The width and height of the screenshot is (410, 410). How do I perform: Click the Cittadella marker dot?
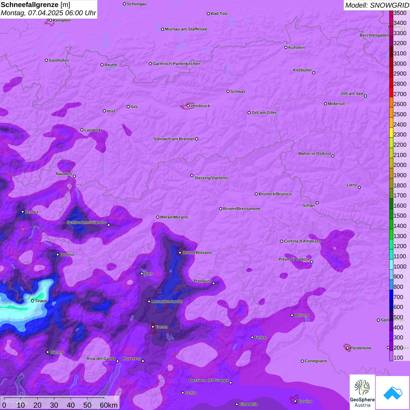click(237, 404)
